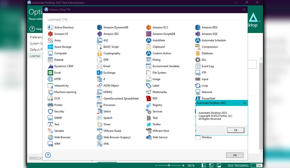Click the Active Directory action icon
The width and height of the screenshot is (290, 168).
(50, 27)
